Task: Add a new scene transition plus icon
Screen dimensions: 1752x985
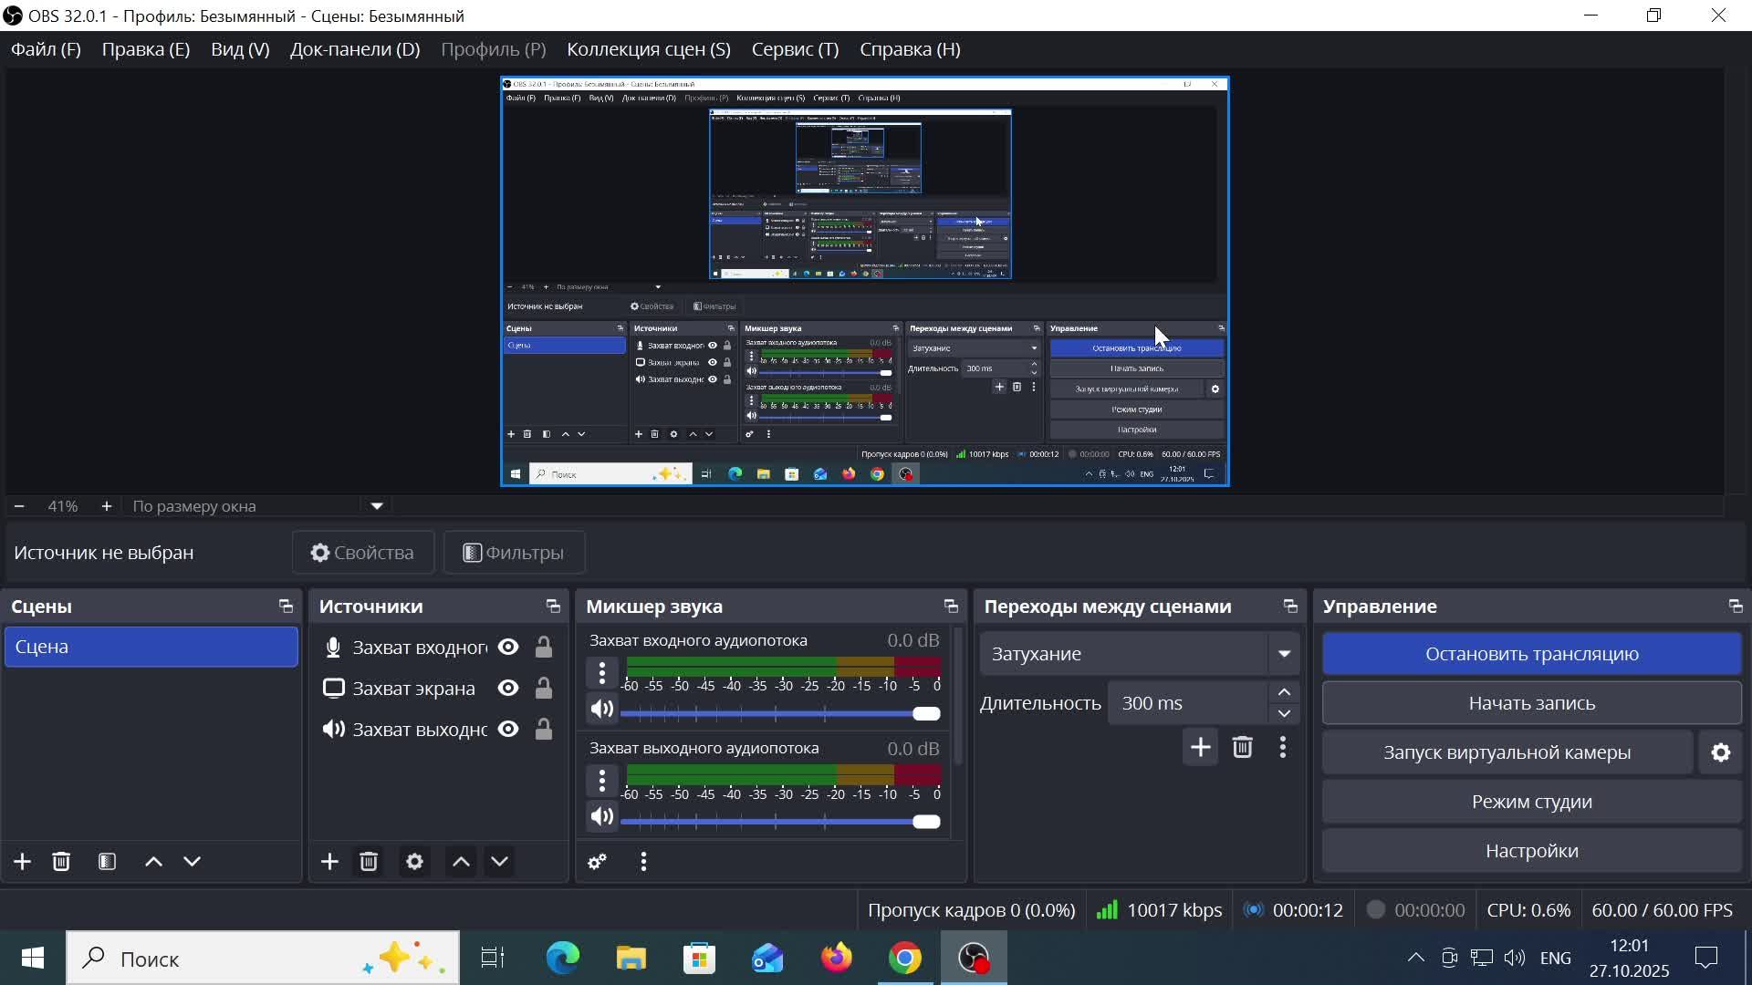Action: 1200,748
